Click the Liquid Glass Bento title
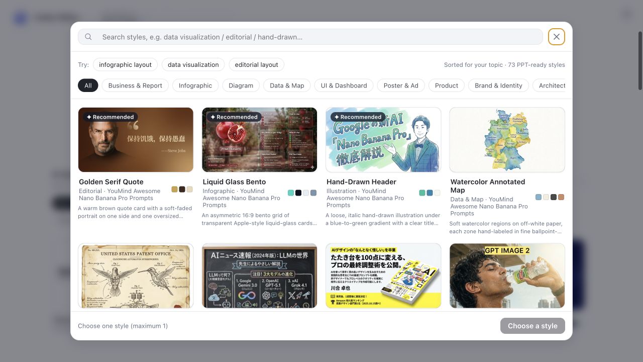This screenshot has height=362, width=643. coord(234,182)
